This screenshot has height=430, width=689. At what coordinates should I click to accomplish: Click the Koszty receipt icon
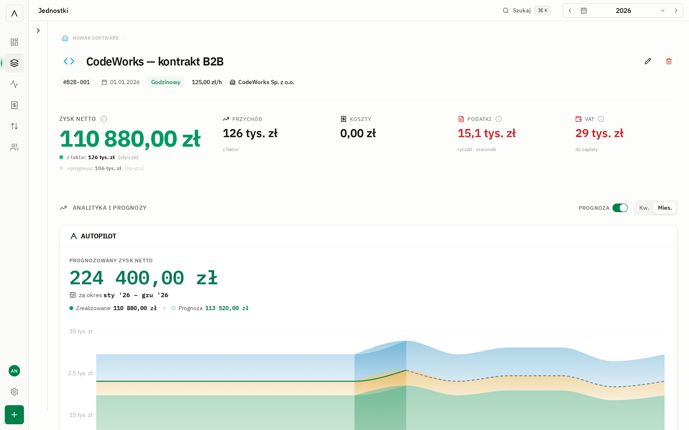(x=343, y=119)
